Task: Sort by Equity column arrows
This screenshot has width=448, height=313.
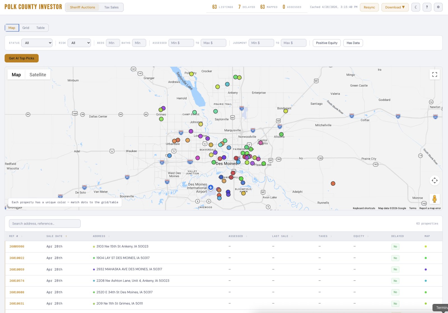Action: coord(368,236)
